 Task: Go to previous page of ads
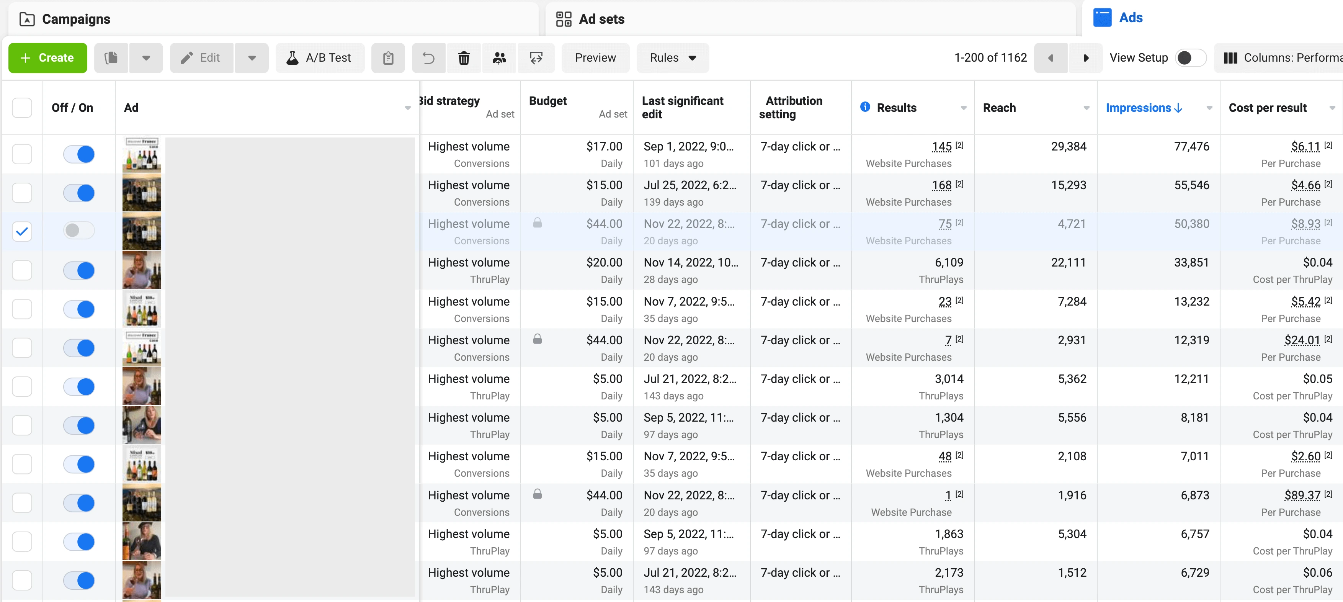[1051, 58]
